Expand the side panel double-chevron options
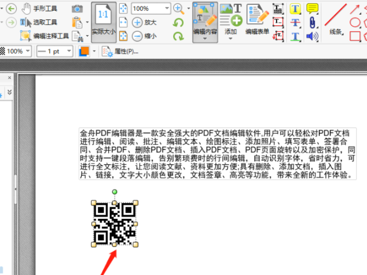Image resolution: width=367 pixels, height=275 pixels. click(10, 92)
